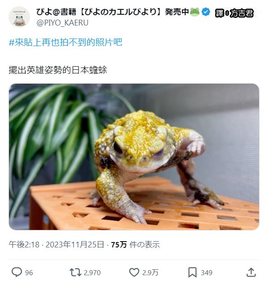Like the tweet with heart icon
268x285 pixels.
point(134,272)
